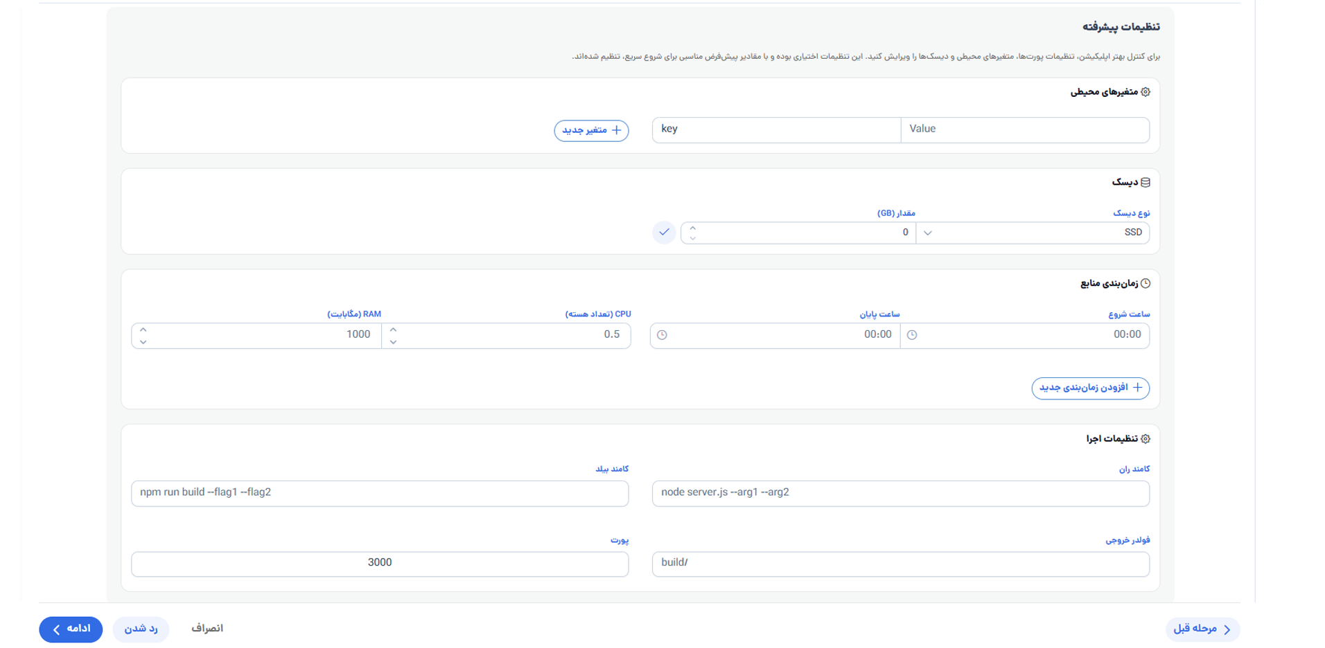Open the SSD disk type dropdown
The height and width of the screenshot is (648, 1325).
(1033, 233)
